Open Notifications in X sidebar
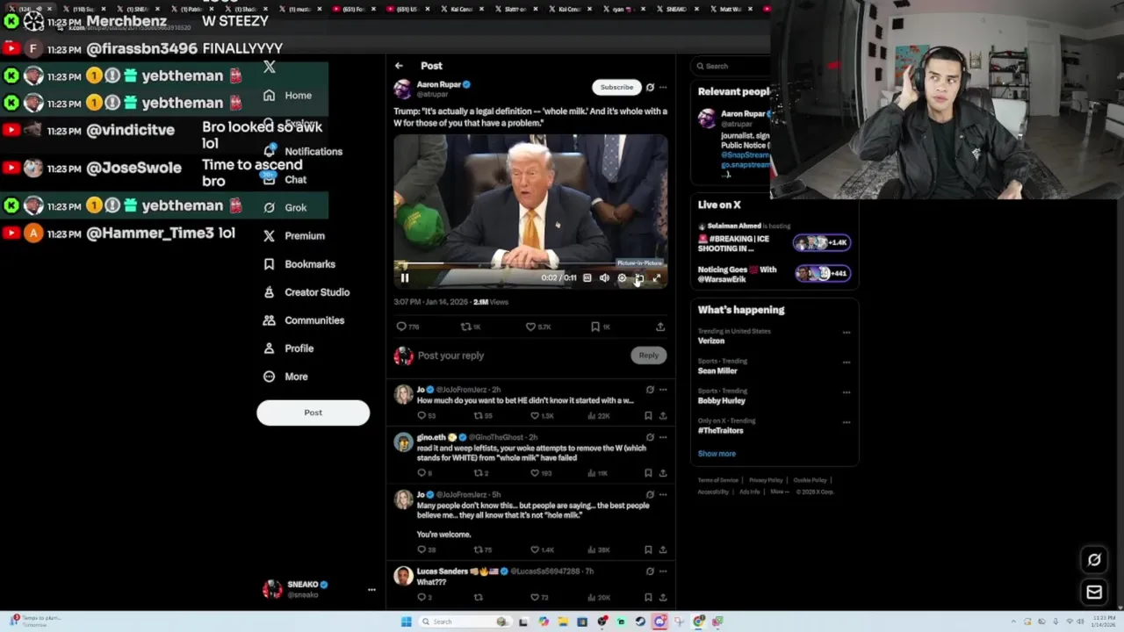Viewport: 1124px width, 632px height. pos(303,151)
